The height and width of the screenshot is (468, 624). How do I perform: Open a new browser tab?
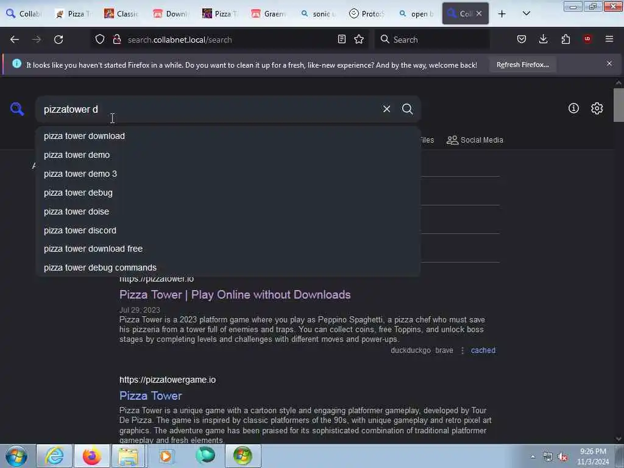(x=502, y=14)
